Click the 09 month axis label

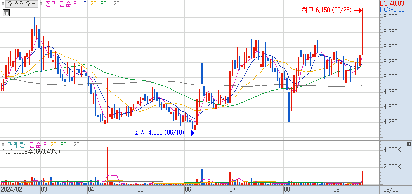[336, 189]
